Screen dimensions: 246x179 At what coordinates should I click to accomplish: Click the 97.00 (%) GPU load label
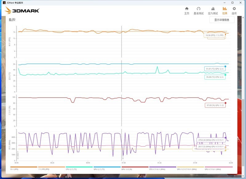coord(215,105)
